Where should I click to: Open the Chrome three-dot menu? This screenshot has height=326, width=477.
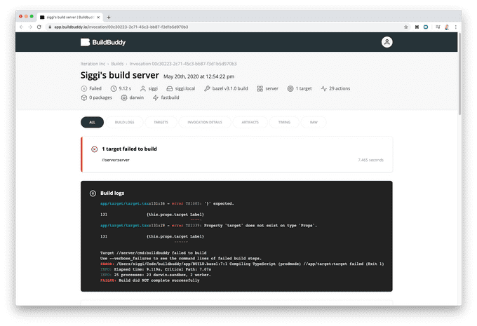(455, 27)
